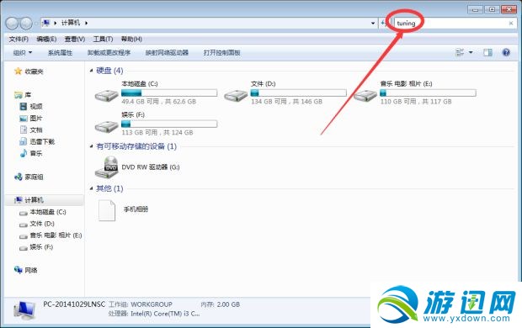Click the change view icon
This screenshot has width=522, height=328.
click(460, 52)
